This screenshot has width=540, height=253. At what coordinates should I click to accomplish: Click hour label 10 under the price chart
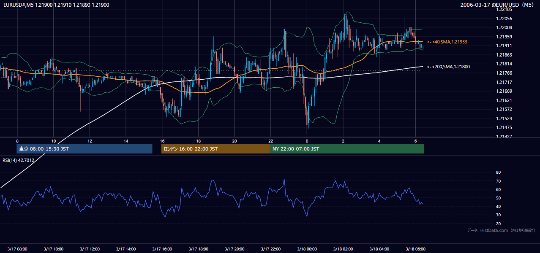(54, 141)
